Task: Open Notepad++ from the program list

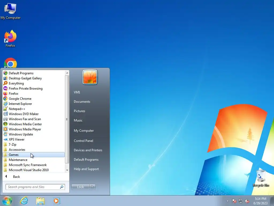Action: click(34, 109)
